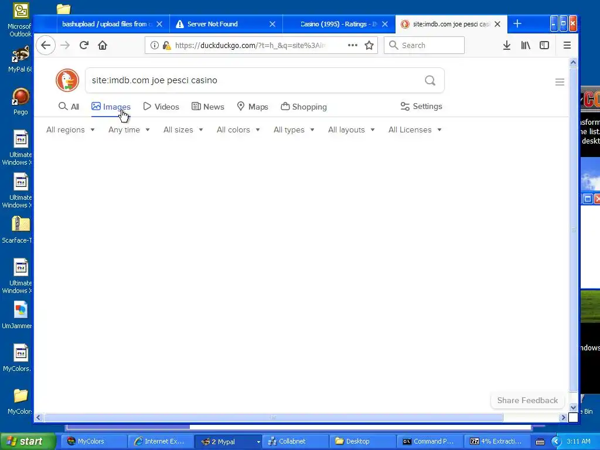Click the vertical scrollbar up arrow

(573, 62)
